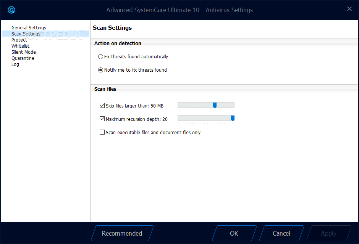Viewport: 359px width, 244px height.
Task: Open the Quarantine section
Action: coord(23,58)
